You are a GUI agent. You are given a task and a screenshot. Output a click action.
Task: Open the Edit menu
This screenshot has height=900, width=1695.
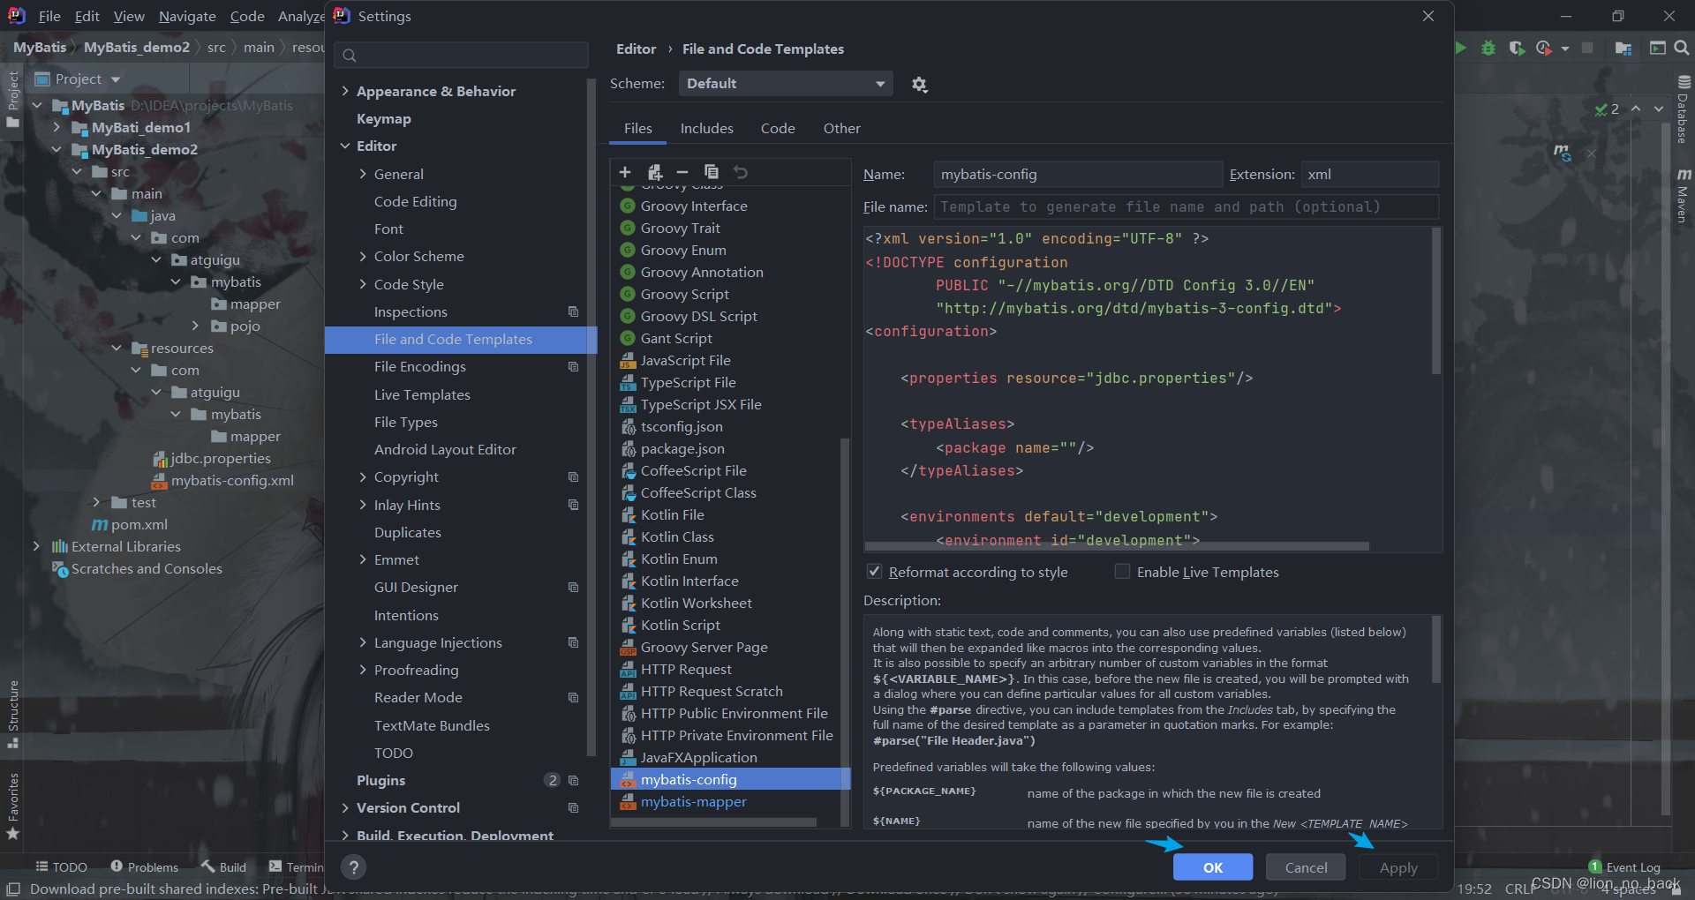(x=87, y=16)
